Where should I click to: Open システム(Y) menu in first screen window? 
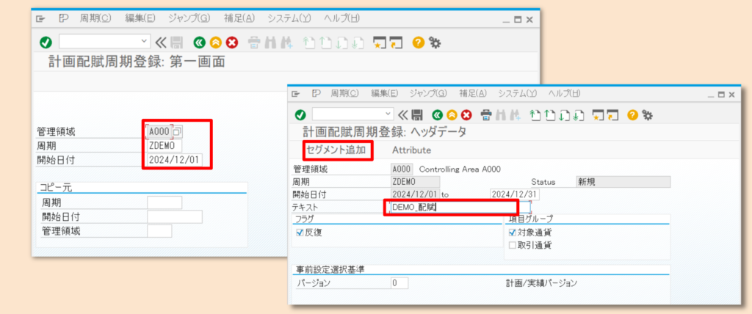pyautogui.click(x=289, y=18)
